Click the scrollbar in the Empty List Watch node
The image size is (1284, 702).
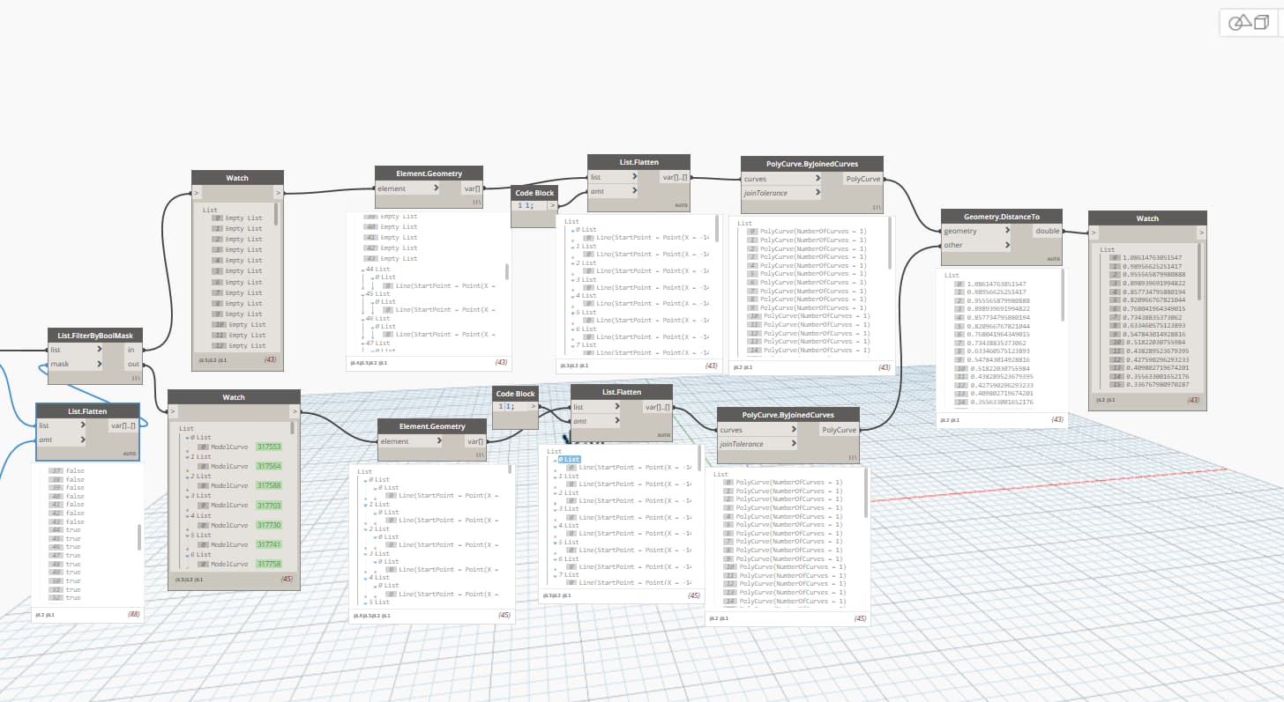(276, 216)
